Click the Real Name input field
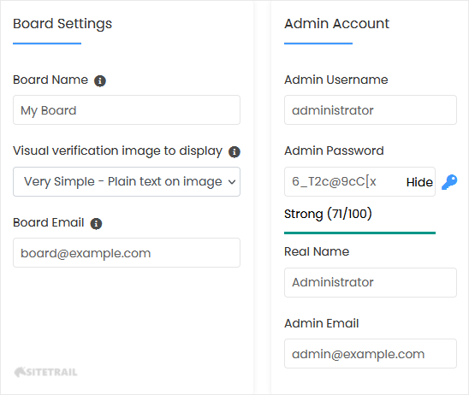Screen dimensions: 469x395 (371, 283)
